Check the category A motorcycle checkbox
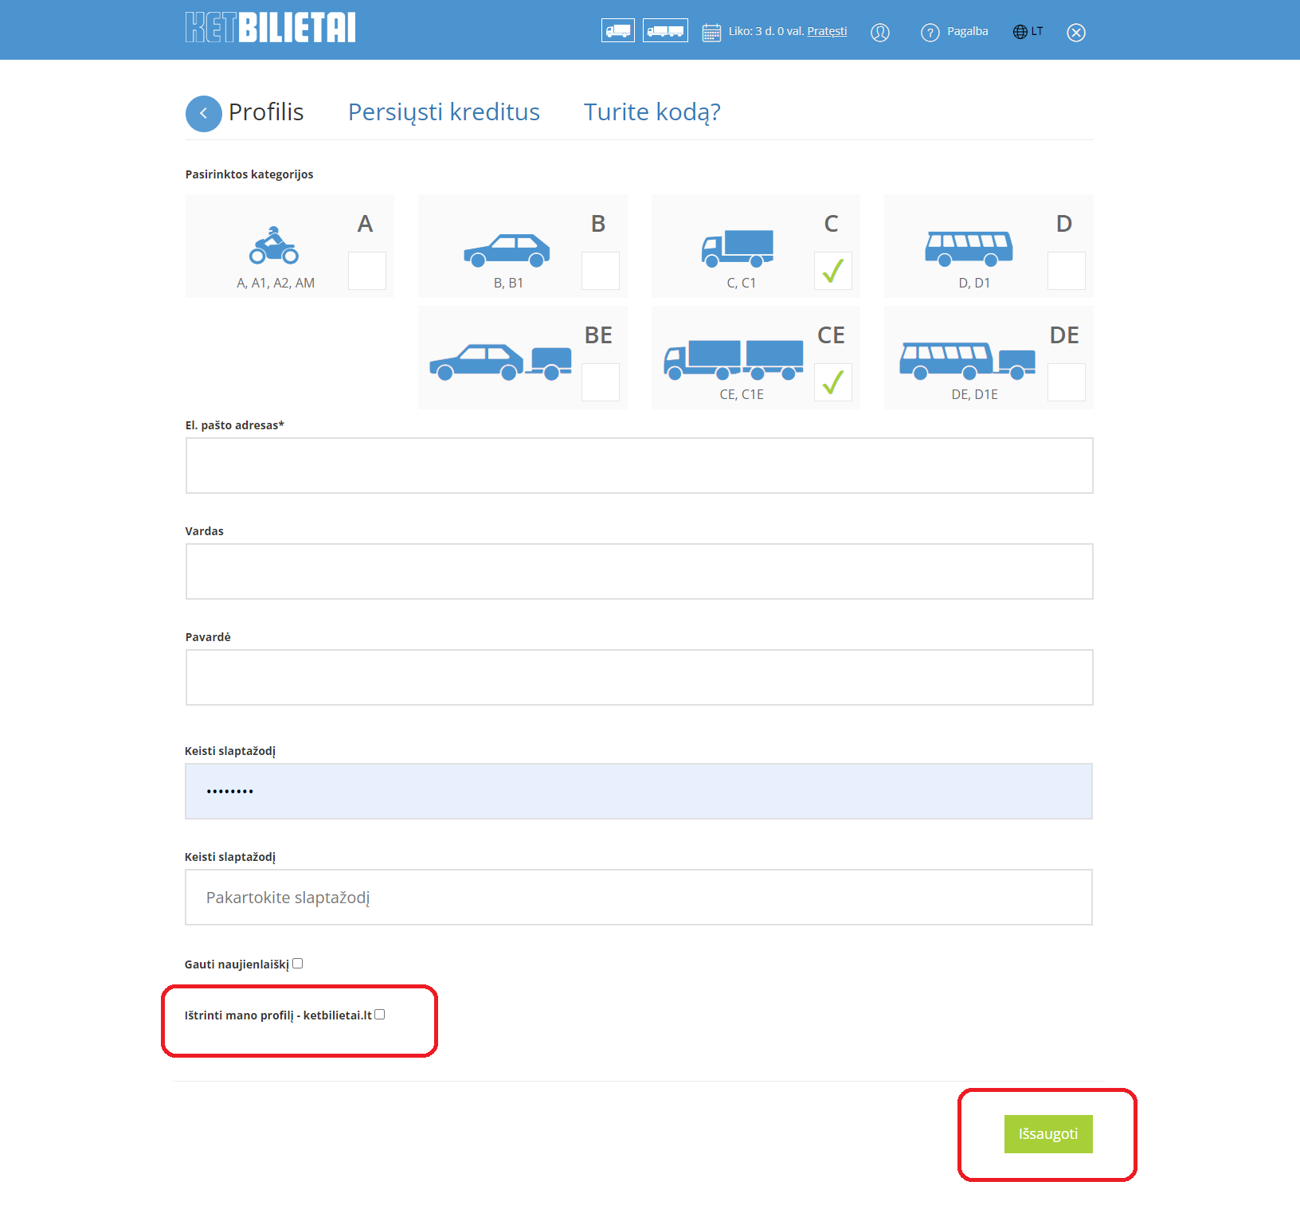Screen dimensions: 1300x1209 367,271
